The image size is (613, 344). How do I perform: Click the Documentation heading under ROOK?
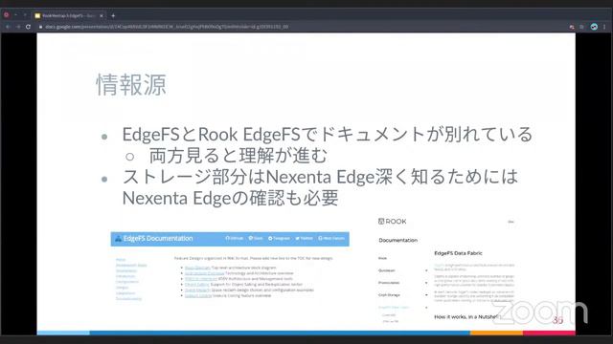pos(398,240)
